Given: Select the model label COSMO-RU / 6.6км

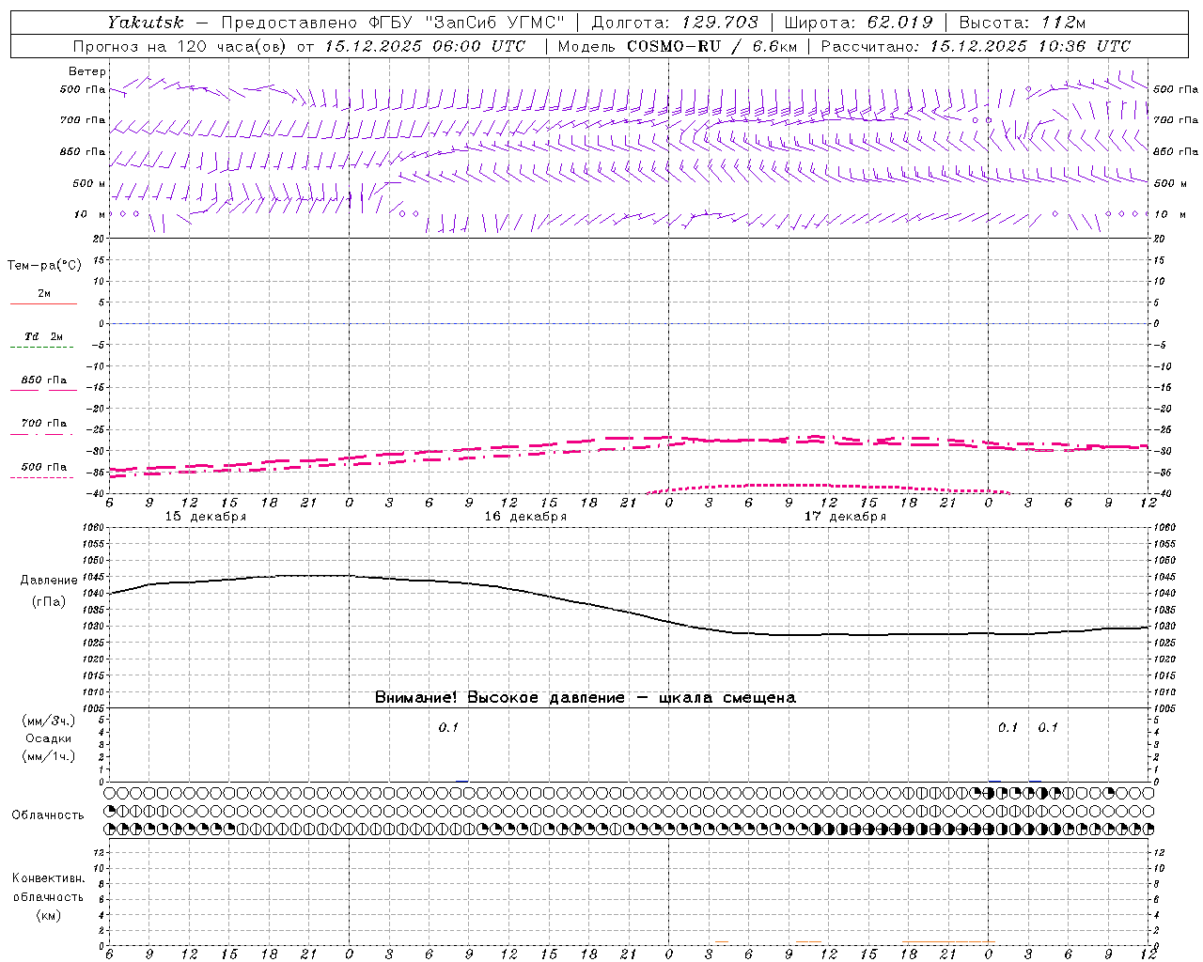Looking at the screenshot, I should click(712, 46).
